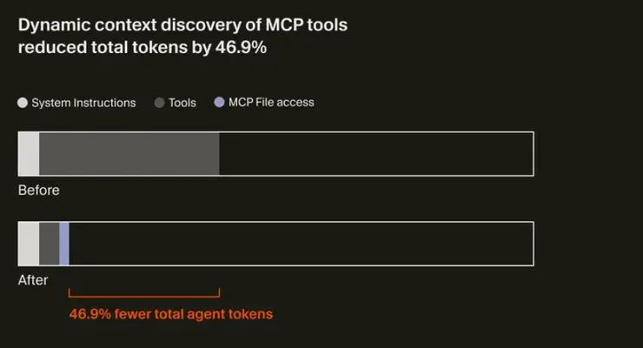Click the empty dark portion of After bar
This screenshot has width=643, height=348.
pyautogui.click(x=300, y=244)
